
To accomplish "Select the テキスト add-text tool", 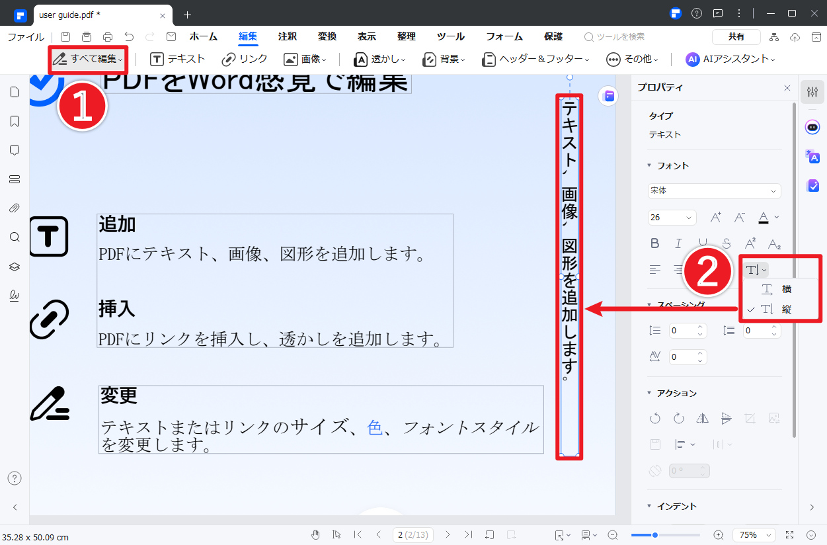I will [177, 59].
